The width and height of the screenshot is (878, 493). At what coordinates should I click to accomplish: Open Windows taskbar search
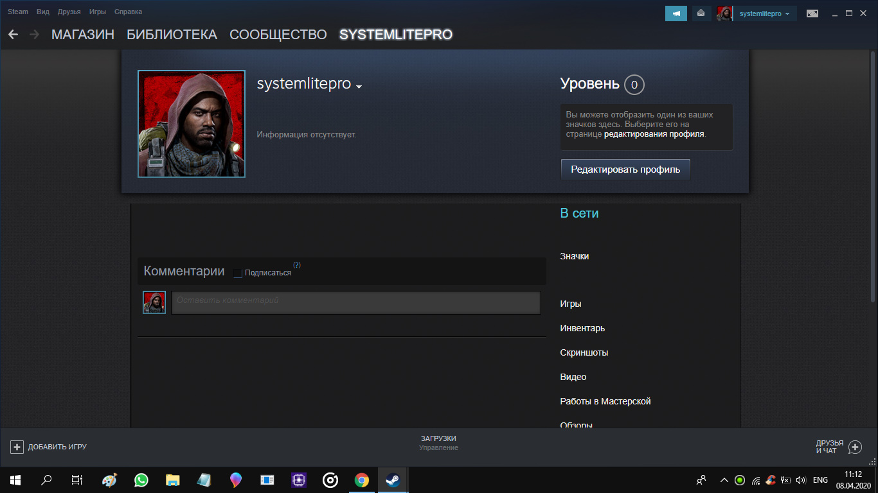[46, 480]
